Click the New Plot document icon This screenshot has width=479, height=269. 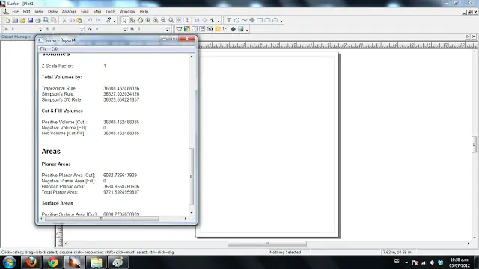pos(7,20)
